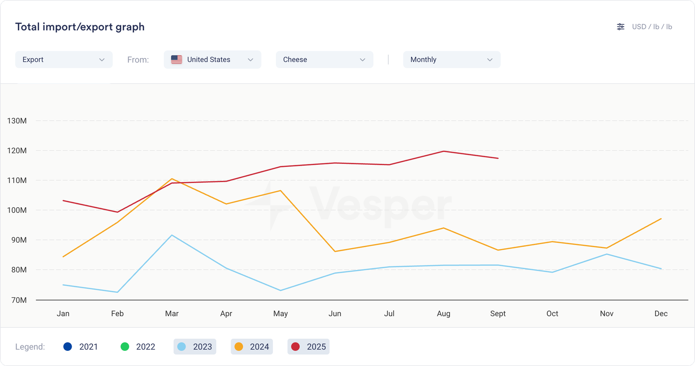695x366 pixels.
Task: Click the chevron in the United States selector
Action: tap(250, 60)
